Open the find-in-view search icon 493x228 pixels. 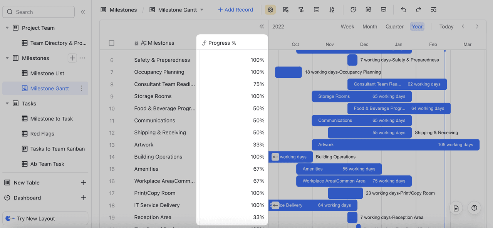coord(434,10)
